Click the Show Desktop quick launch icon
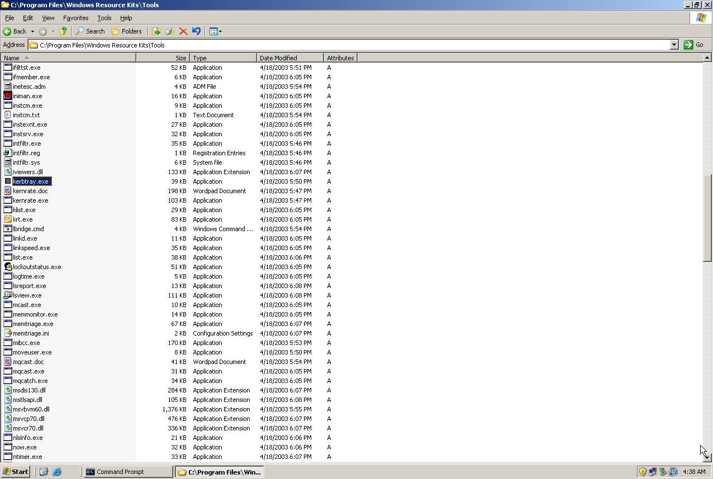The height and width of the screenshot is (479, 713). point(44,472)
